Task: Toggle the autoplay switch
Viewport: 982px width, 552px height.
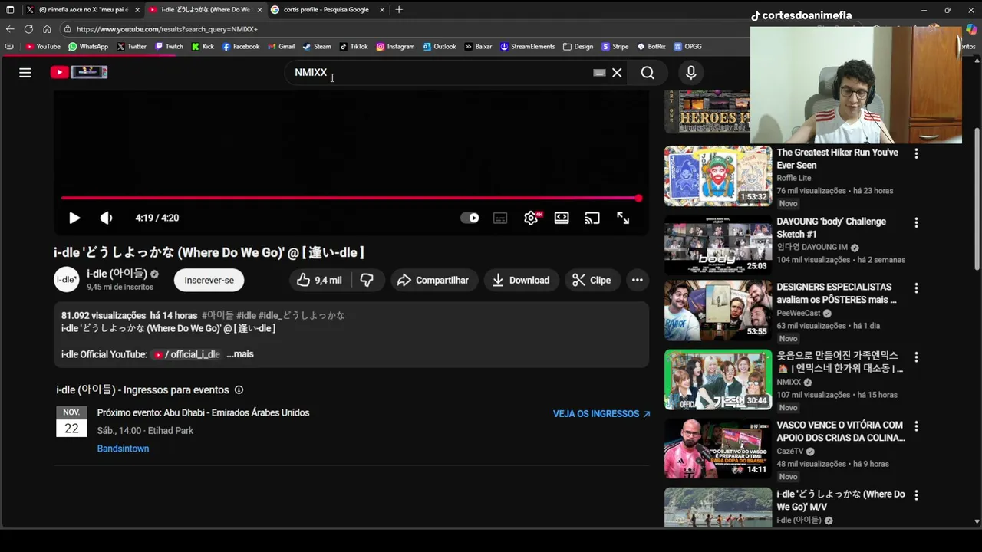Action: click(470, 218)
